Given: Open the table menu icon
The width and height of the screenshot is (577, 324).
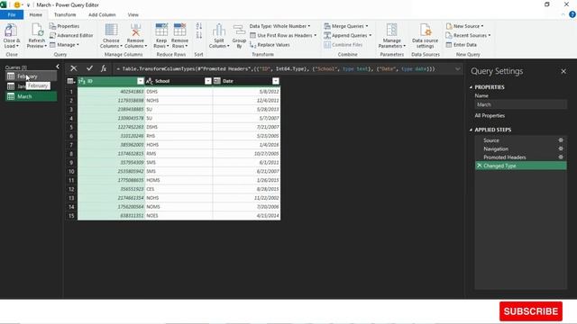Looking at the screenshot, I should (71, 81).
